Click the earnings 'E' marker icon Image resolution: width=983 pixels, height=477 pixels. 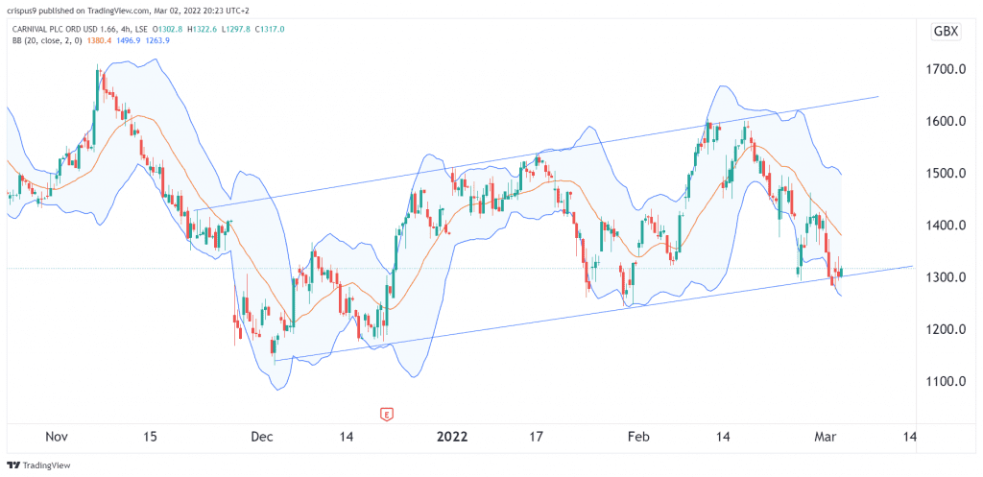tap(388, 414)
